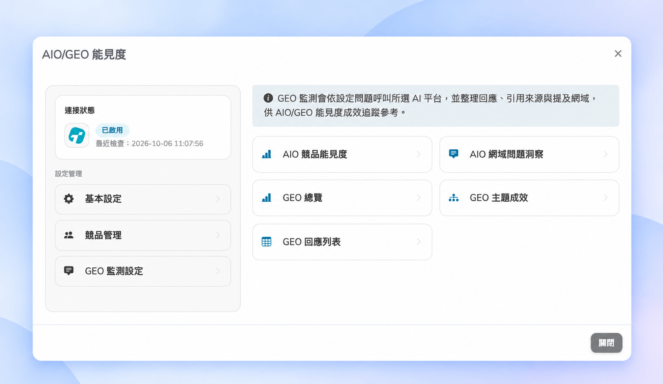
Task: Click the 連接狀態 heading
Action: (x=80, y=110)
